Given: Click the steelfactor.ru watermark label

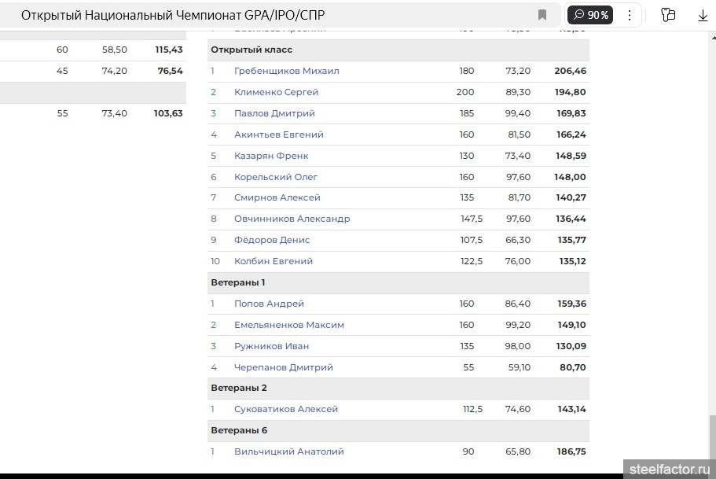Looking at the screenshot, I should coord(669,469).
